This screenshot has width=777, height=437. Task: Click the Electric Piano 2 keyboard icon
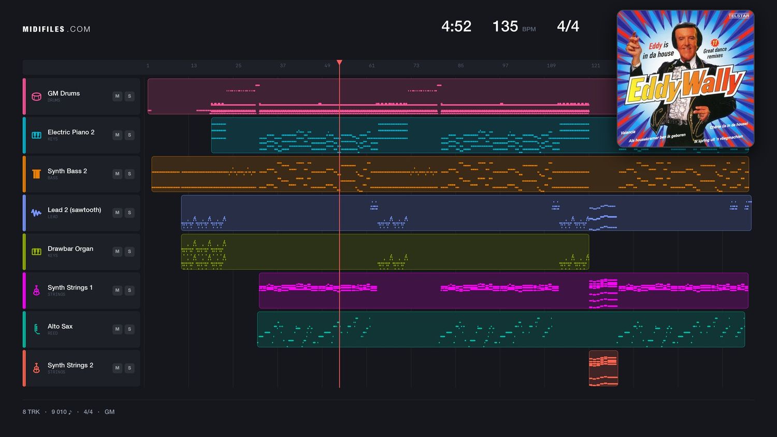pyautogui.click(x=36, y=135)
